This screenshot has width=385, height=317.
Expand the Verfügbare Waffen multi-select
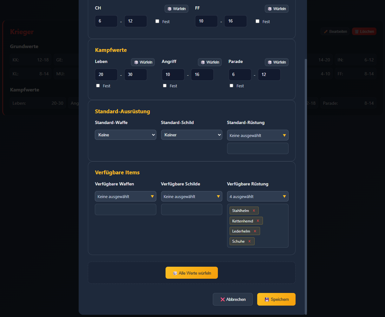click(126, 196)
